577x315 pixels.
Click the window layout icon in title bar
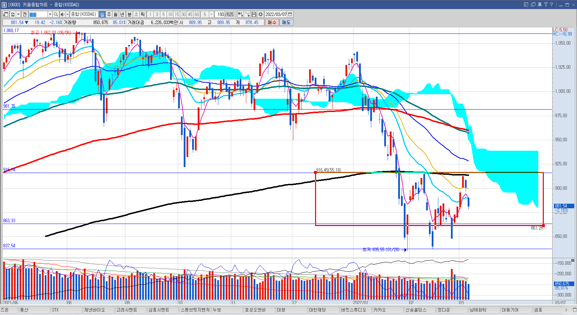(x=526, y=5)
